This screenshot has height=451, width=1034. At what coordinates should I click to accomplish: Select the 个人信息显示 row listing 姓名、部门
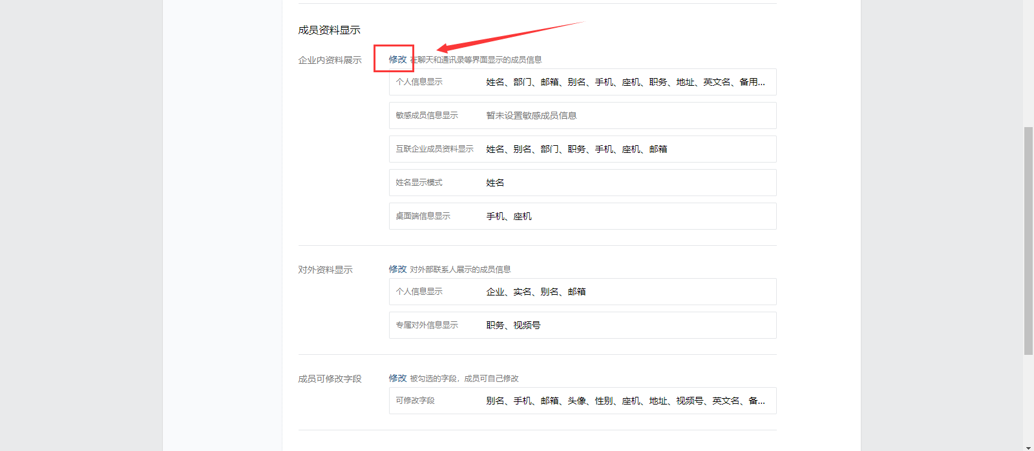coord(582,82)
